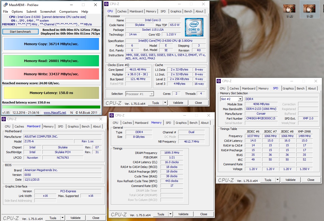Switch to Mainboard tab in CPU window
Viewport: 324px width, 221px height.
[x=136, y=11]
